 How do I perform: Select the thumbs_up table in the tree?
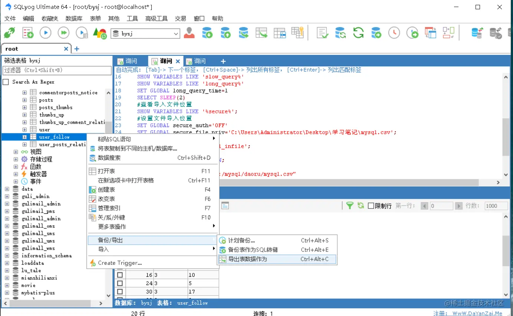pyautogui.click(x=52, y=115)
